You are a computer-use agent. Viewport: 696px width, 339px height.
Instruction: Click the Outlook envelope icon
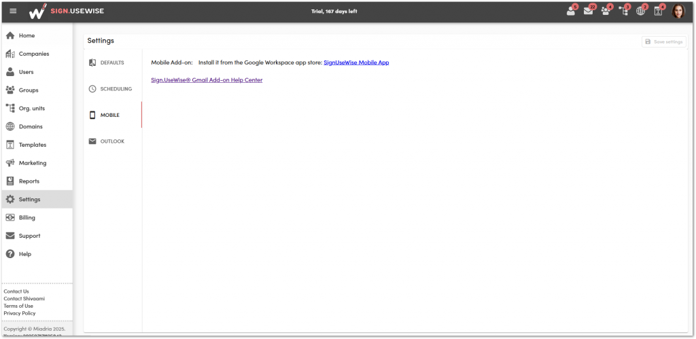tap(92, 141)
